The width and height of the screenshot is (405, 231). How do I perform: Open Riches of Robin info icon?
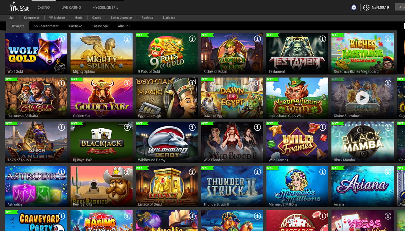coord(258,39)
